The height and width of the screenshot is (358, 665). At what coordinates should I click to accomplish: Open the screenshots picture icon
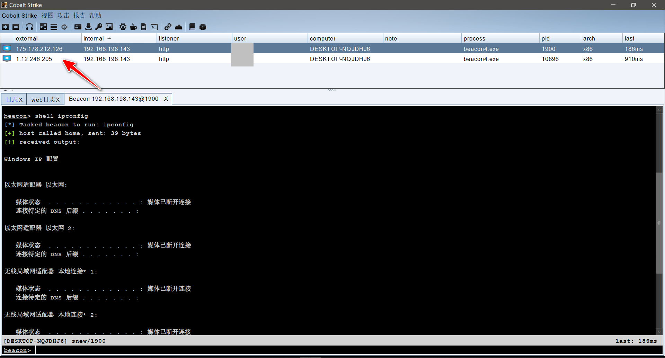[109, 27]
